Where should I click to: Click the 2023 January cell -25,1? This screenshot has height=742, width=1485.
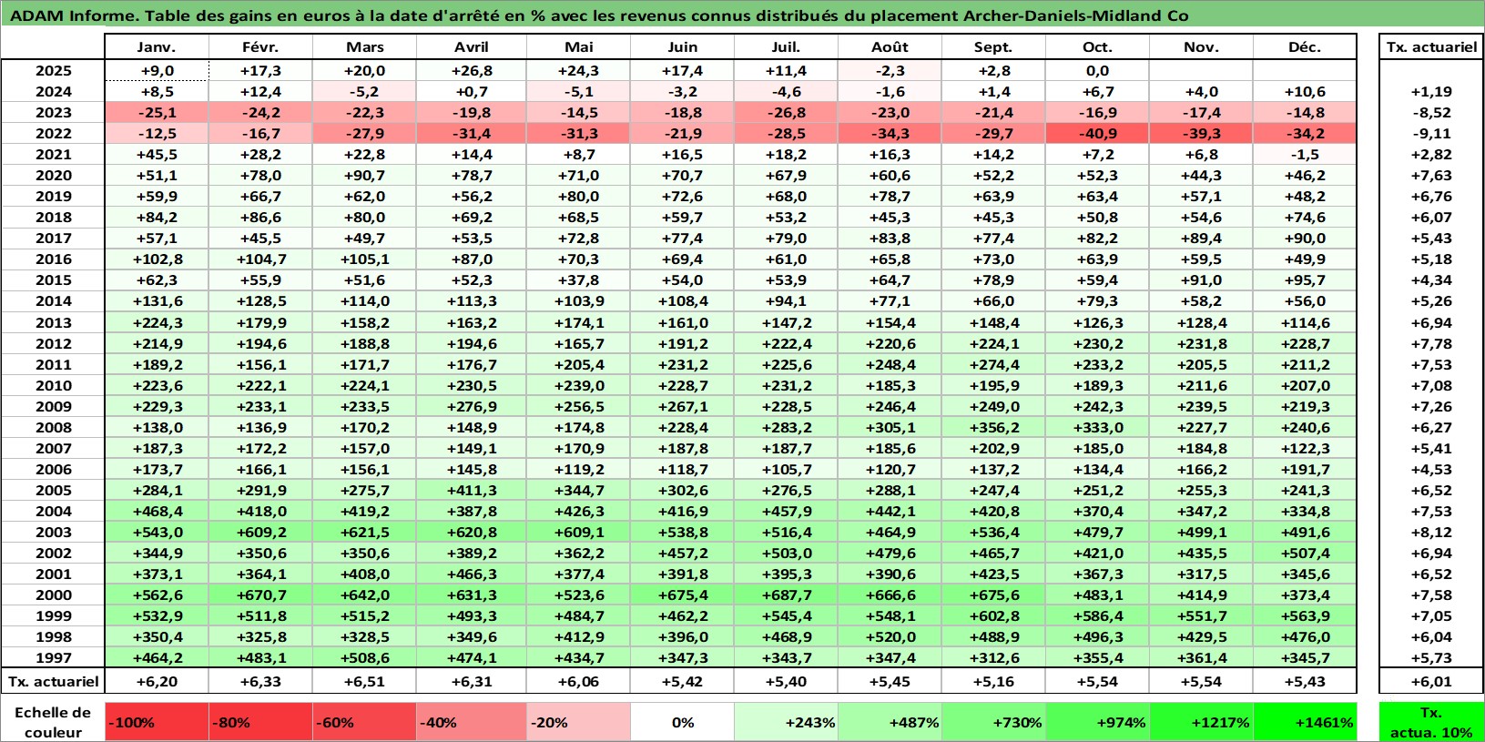[157, 113]
